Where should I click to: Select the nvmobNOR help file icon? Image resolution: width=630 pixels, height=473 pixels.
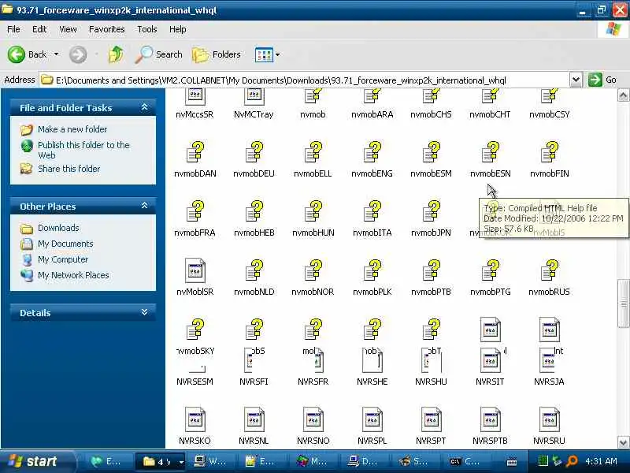point(313,270)
